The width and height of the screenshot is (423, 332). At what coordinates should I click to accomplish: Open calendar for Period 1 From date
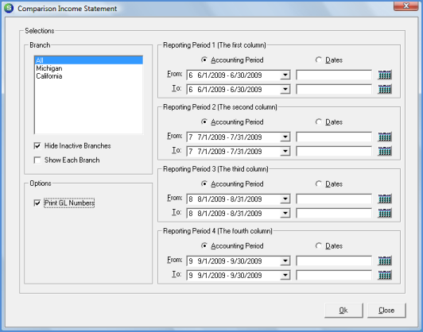click(385, 75)
